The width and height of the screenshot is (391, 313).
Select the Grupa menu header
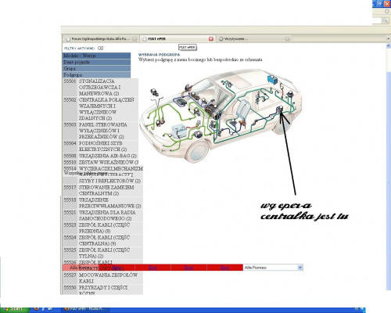pos(96,69)
